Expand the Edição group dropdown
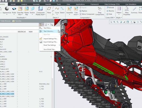142x108 pixels. (x=119, y=17)
